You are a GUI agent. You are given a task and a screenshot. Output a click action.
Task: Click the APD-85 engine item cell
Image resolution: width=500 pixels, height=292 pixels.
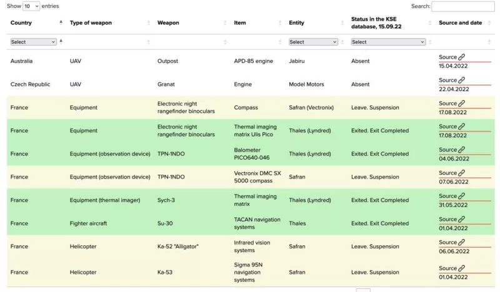click(254, 61)
